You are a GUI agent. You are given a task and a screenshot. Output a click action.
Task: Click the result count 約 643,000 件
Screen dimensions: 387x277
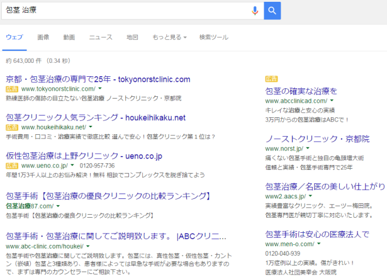click(24, 60)
